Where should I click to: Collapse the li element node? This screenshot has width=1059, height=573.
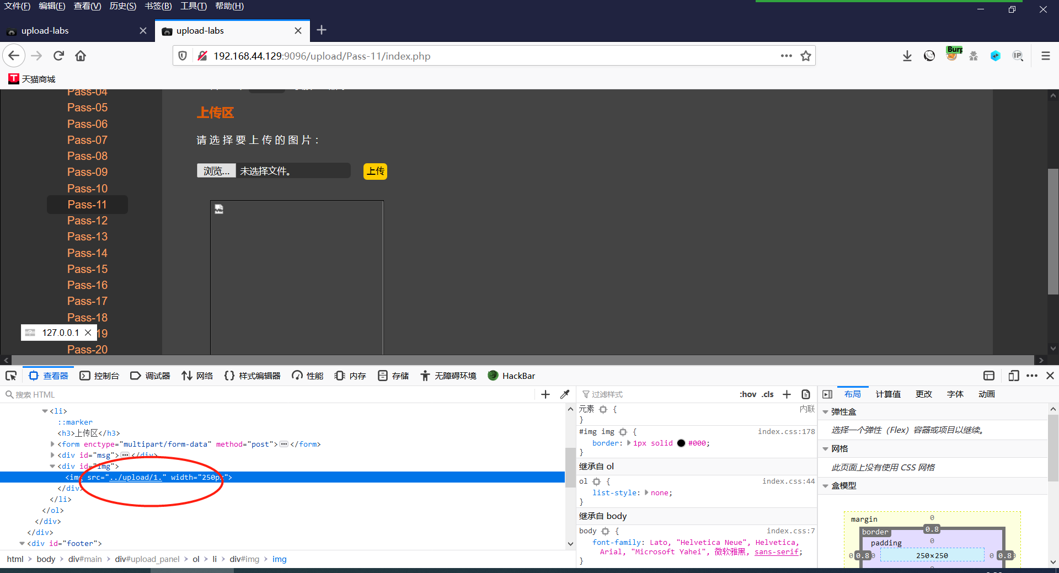click(x=45, y=411)
